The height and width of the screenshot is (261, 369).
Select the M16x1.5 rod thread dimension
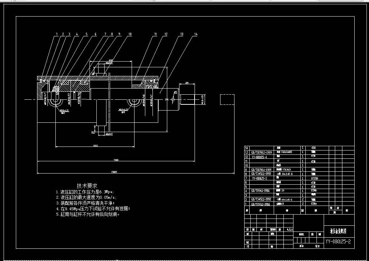click(x=202, y=99)
